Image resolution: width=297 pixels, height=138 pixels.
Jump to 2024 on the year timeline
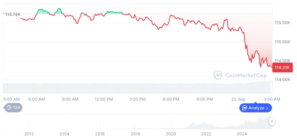(x=242, y=134)
